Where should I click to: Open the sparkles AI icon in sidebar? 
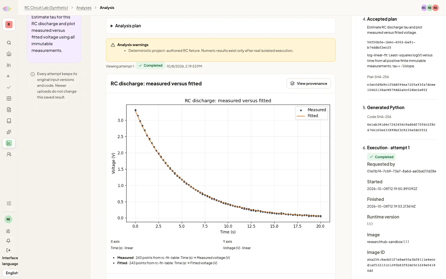click(9, 132)
